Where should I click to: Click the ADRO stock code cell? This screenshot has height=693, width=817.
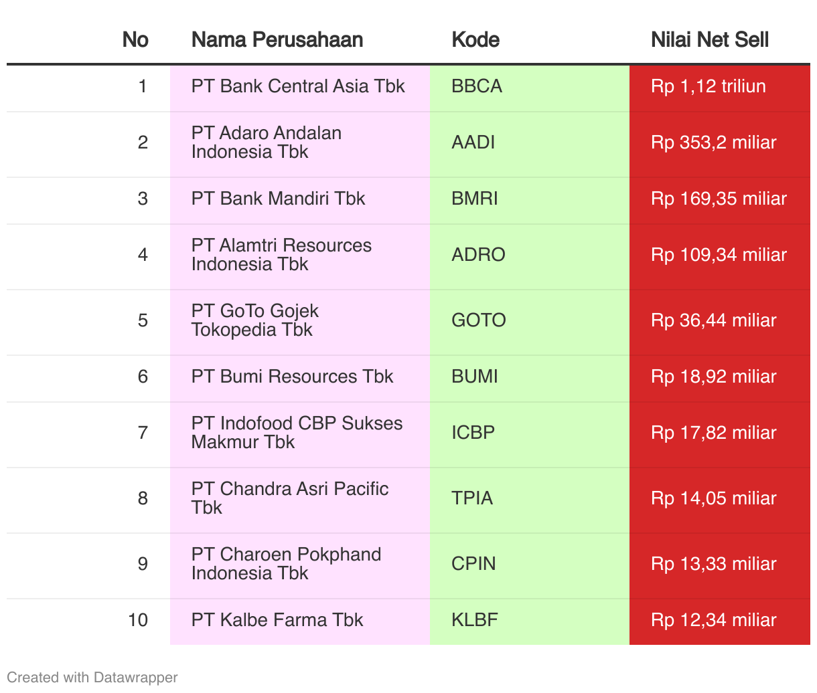tap(478, 255)
